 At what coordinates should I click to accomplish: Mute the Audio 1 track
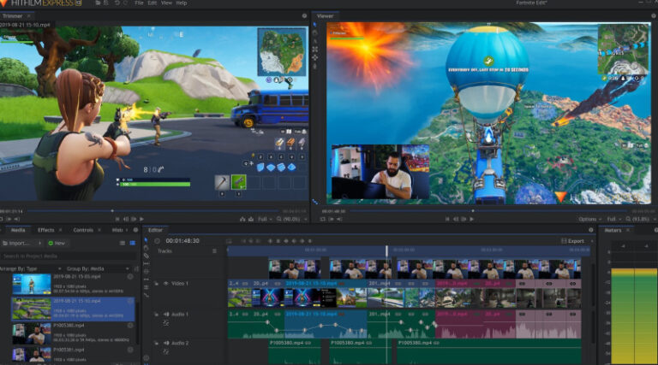(165, 314)
